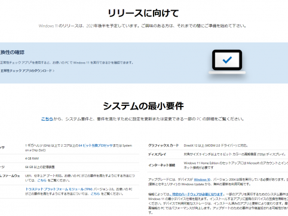
Task: Select the Windows 11 Home Edition setup text
Action: (x=236, y=165)
